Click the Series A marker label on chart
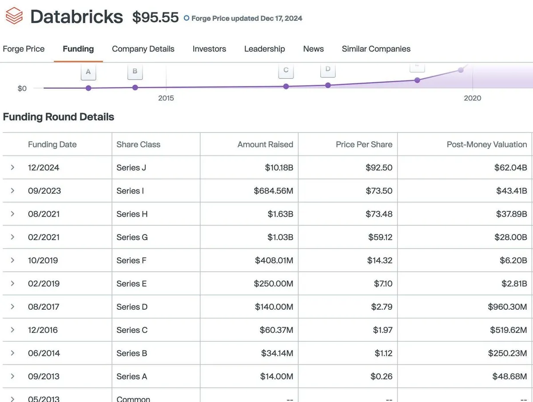 (88, 72)
